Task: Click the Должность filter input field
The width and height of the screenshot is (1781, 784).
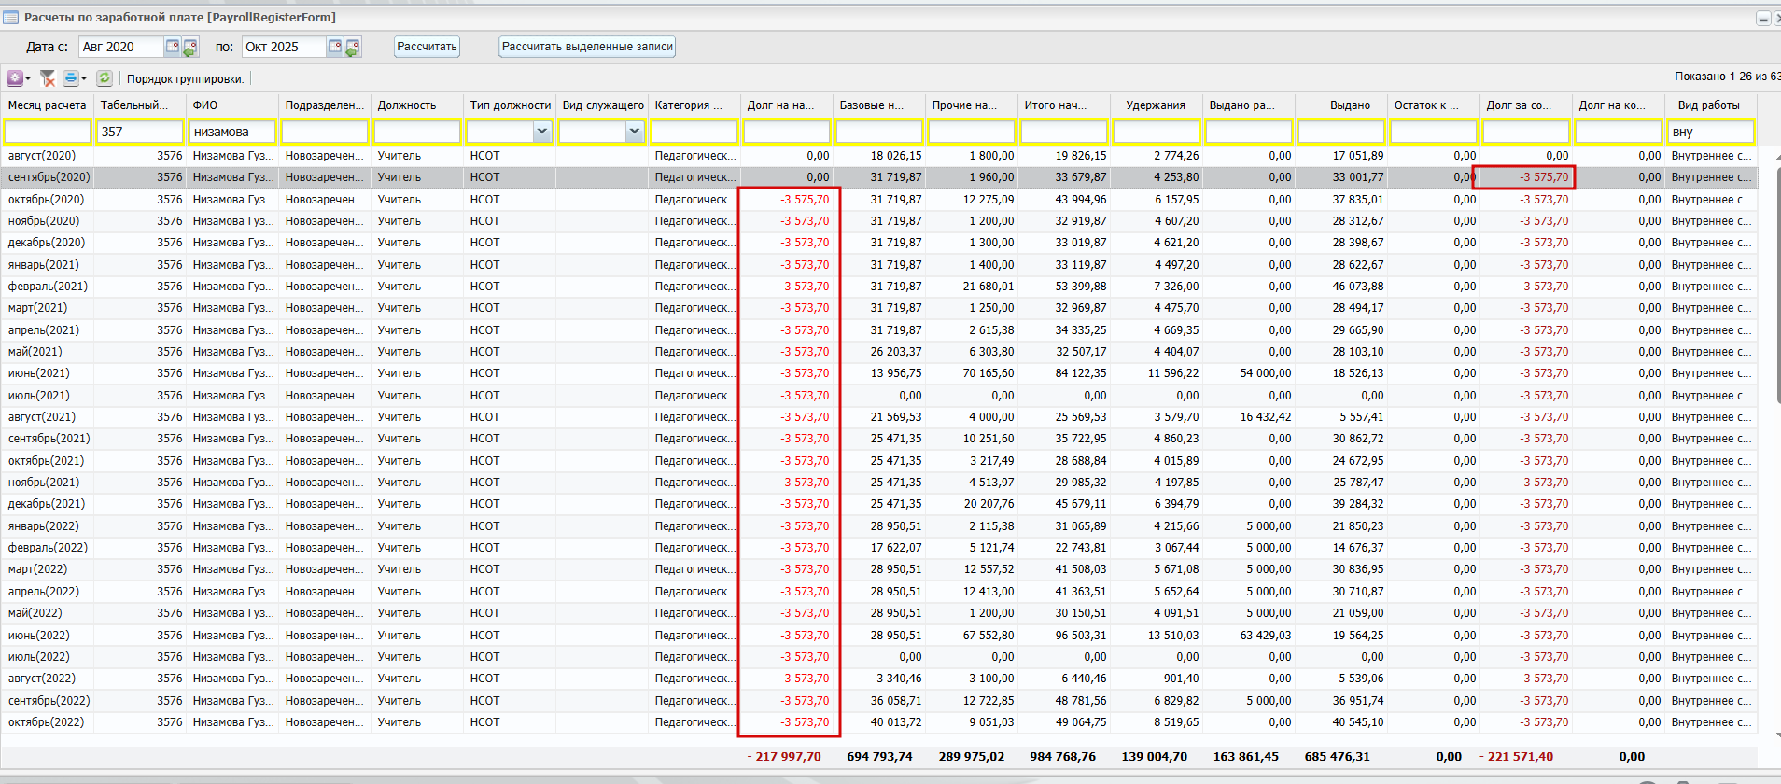Action: pyautogui.click(x=416, y=132)
